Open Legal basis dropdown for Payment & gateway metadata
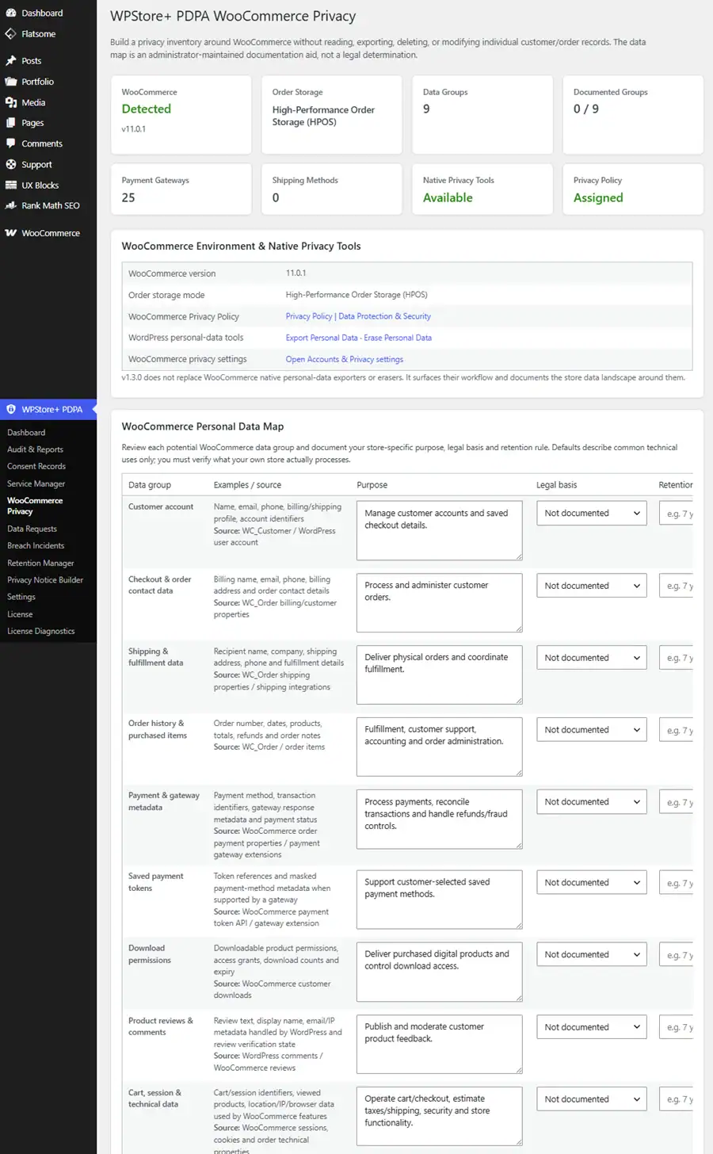 [x=593, y=802]
